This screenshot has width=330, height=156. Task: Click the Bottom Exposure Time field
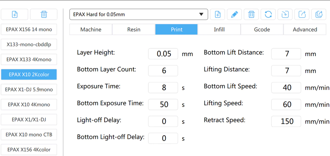[x=163, y=104]
